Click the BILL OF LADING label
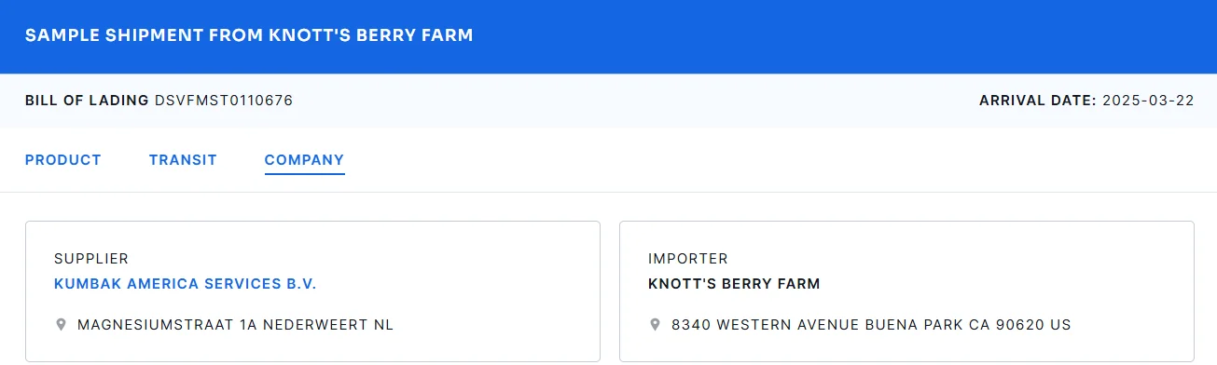Image resolution: width=1217 pixels, height=365 pixels. point(87,101)
